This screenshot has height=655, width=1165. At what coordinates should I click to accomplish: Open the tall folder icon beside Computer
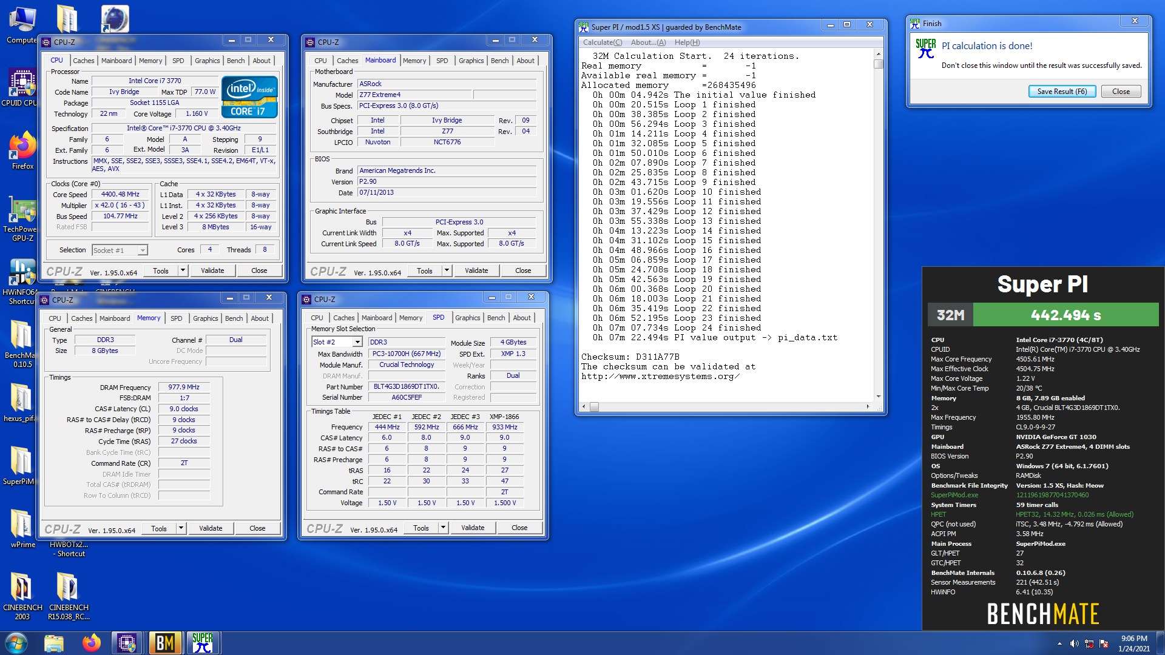pos(67,19)
